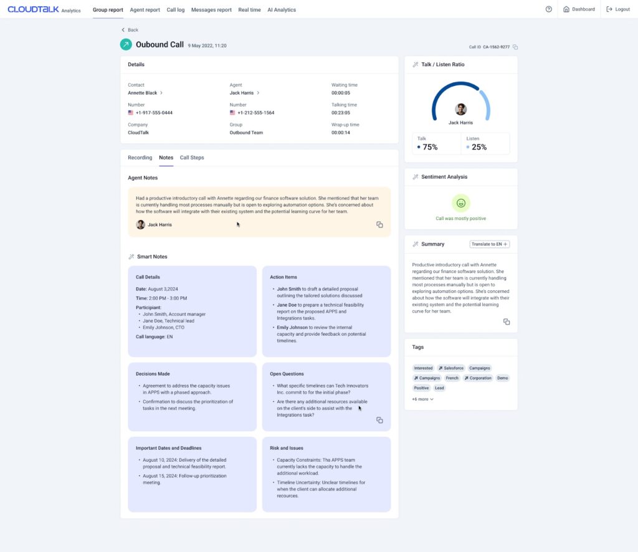
Task: Switch to the Call Steps tab
Action: [x=192, y=158]
